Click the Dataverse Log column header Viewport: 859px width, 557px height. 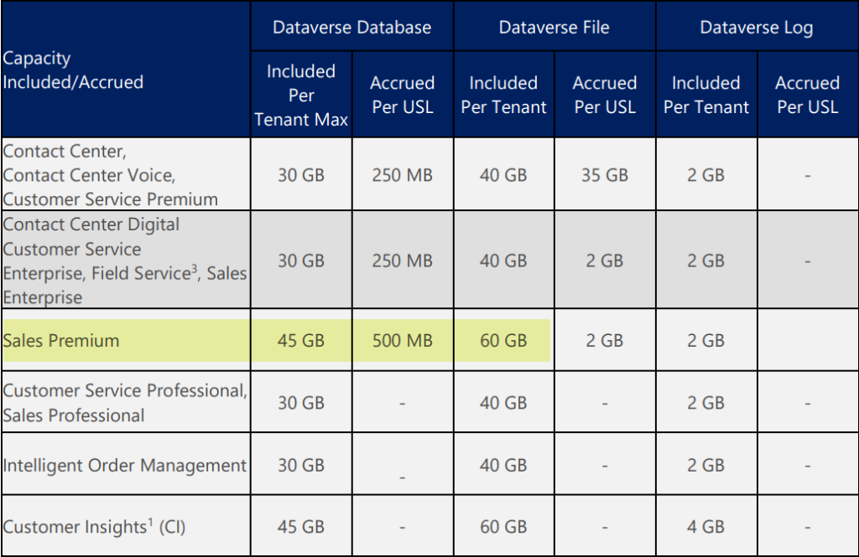coord(756,28)
